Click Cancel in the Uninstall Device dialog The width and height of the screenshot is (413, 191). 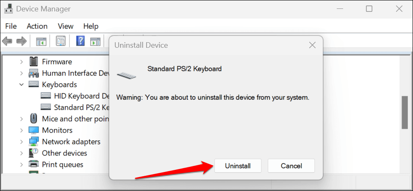pos(291,166)
